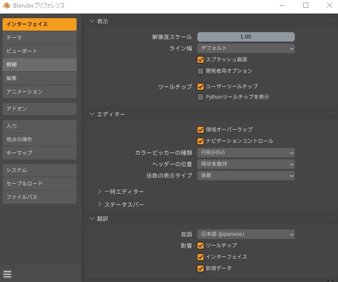This screenshot has width=338, height=282.
Task: Switch to アニメーション tab
Action: [40, 92]
